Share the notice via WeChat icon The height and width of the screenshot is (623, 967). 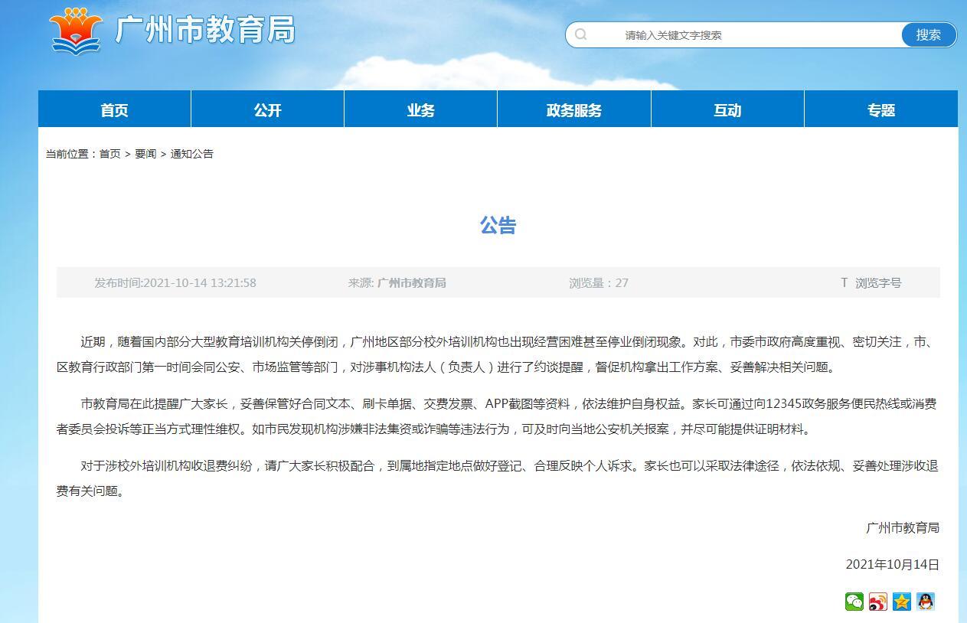tap(854, 602)
